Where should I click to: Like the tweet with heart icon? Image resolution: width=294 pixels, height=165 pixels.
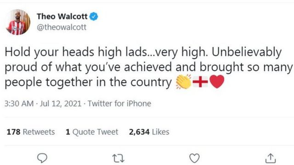(194, 158)
